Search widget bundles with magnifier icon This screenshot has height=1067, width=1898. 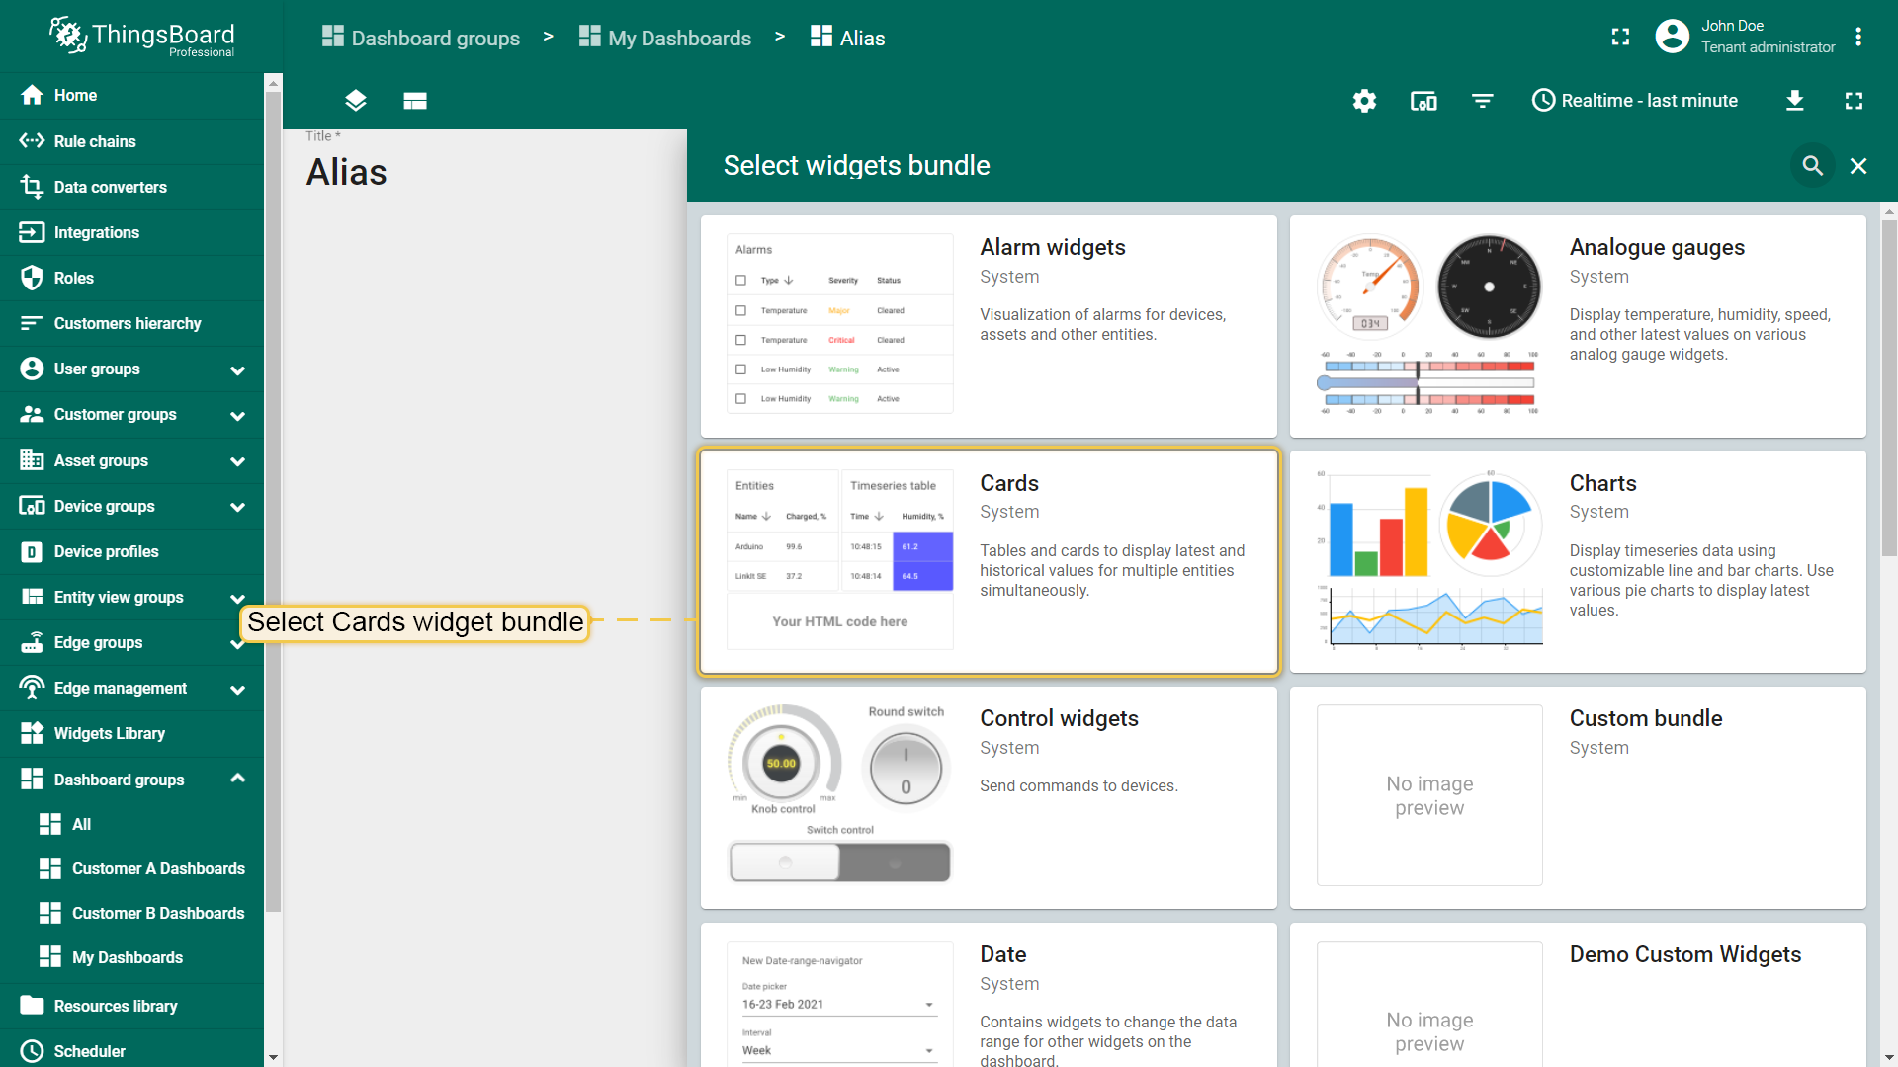point(1812,166)
